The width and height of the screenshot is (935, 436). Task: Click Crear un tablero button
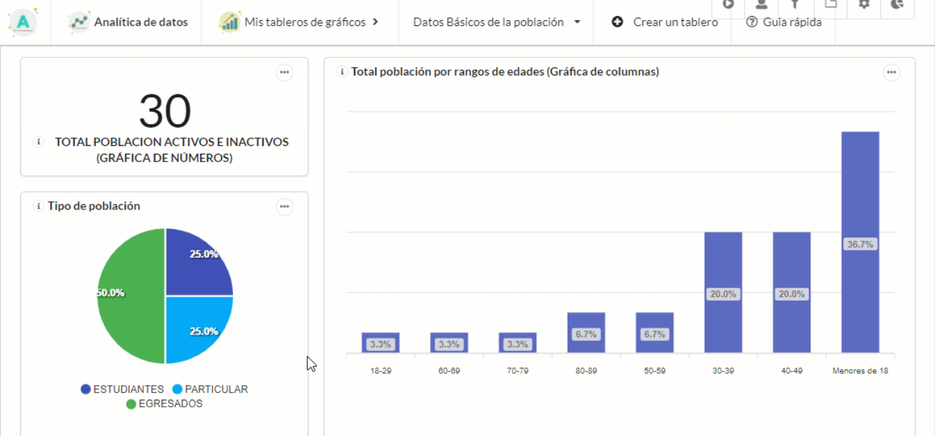pyautogui.click(x=665, y=22)
